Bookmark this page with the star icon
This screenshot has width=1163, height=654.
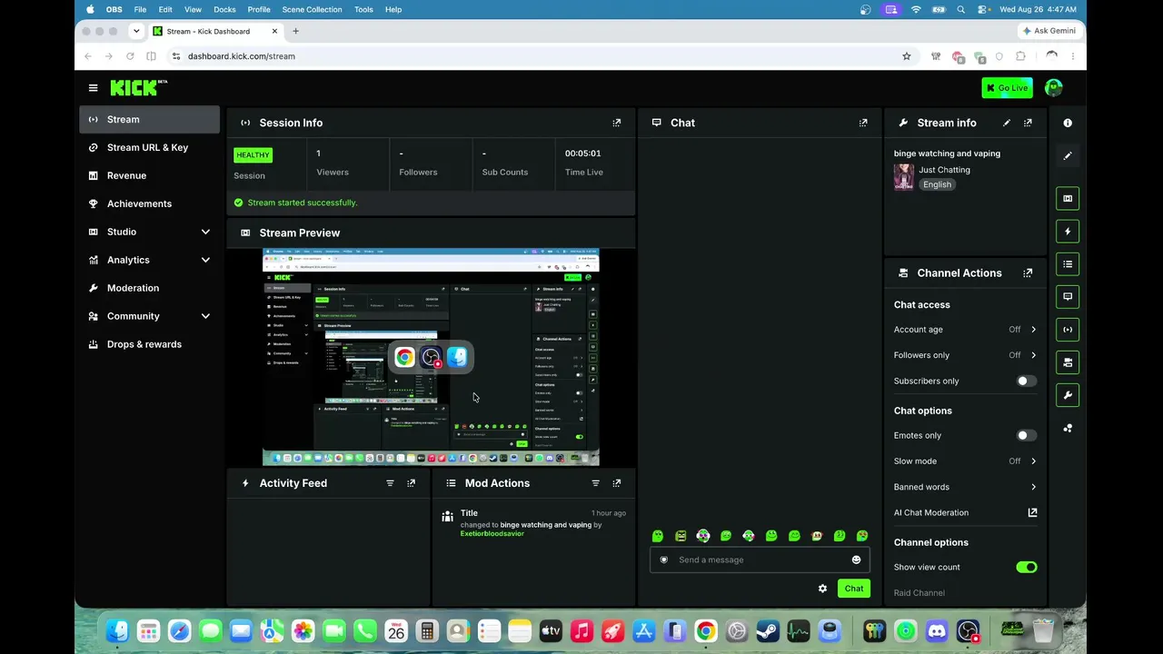click(906, 56)
